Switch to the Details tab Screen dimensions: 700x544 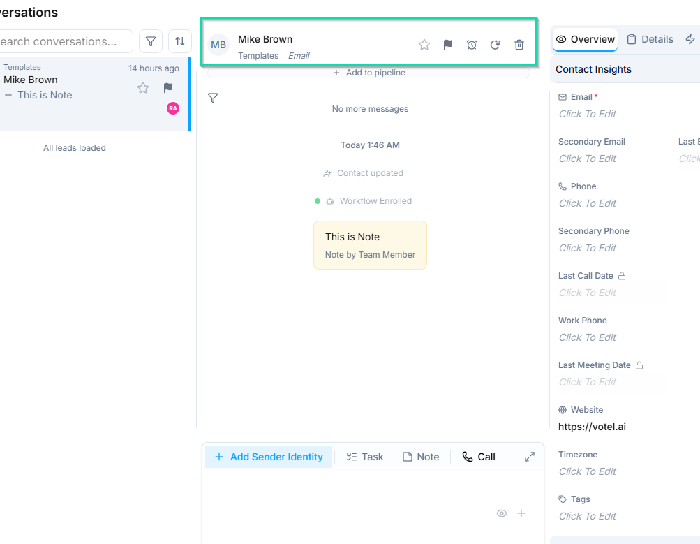[650, 39]
